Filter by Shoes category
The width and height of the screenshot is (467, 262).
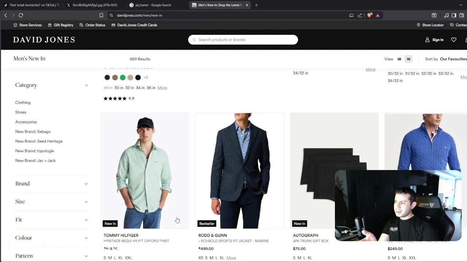coord(21,112)
